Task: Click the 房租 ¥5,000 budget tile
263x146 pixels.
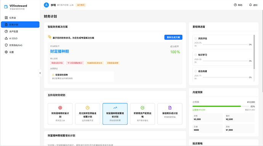Action: tap(207, 118)
